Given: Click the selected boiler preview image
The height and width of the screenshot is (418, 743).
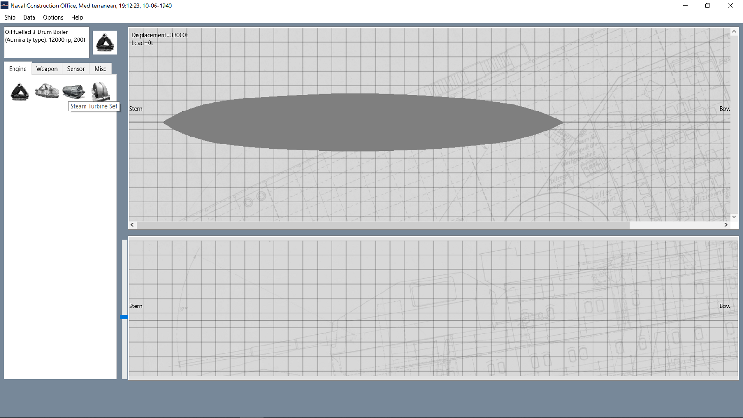Looking at the screenshot, I should [105, 43].
